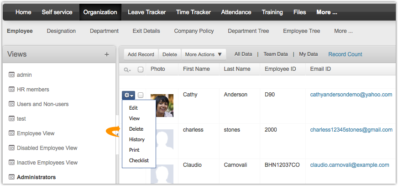Screen dimensions: 398x186
Task: Filter to Team Data
Action: (276, 54)
